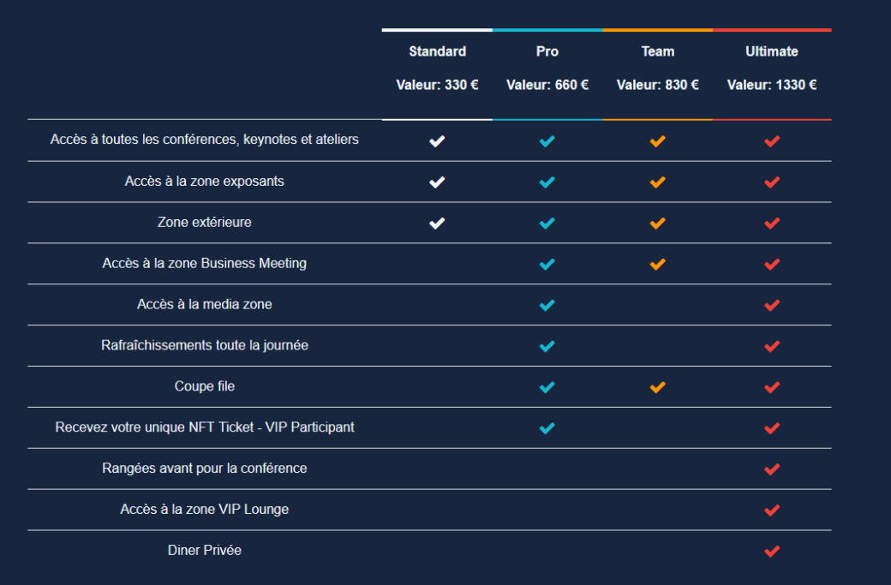Click the Valeur: 330 € price text
Viewport: 891px width, 585px height.
[437, 85]
